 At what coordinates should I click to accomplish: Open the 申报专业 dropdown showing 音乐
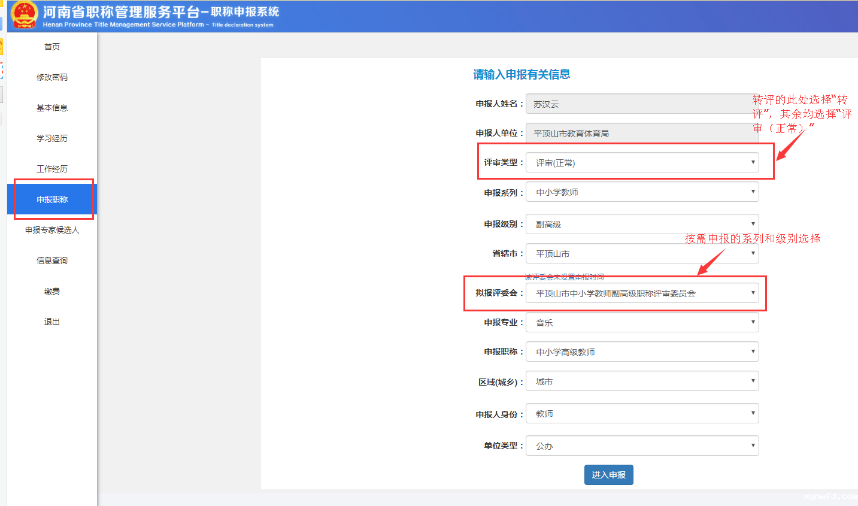point(642,323)
